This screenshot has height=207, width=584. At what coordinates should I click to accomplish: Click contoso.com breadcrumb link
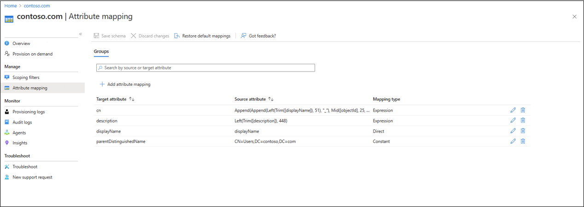(37, 6)
